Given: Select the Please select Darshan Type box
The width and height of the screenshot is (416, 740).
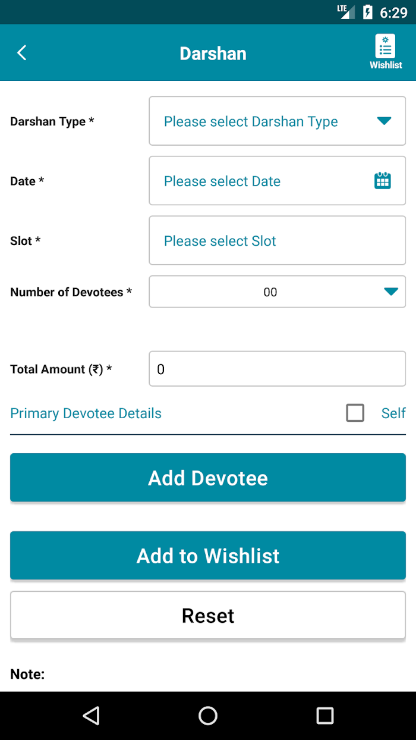Looking at the screenshot, I should [277, 121].
